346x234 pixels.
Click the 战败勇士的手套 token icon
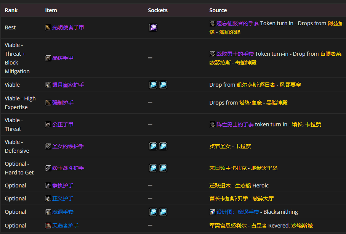[x=212, y=54]
